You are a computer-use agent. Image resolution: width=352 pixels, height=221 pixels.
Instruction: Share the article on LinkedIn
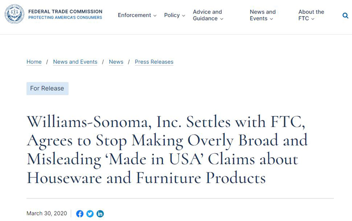[x=100, y=213]
